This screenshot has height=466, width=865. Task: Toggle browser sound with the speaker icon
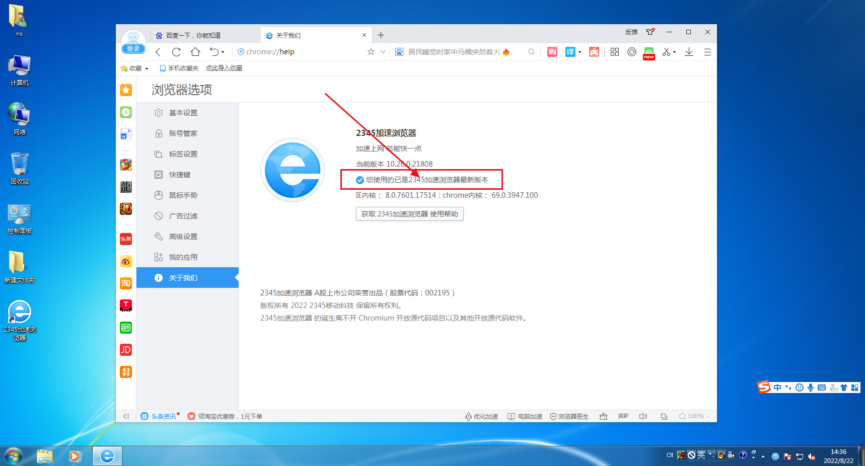(643, 416)
